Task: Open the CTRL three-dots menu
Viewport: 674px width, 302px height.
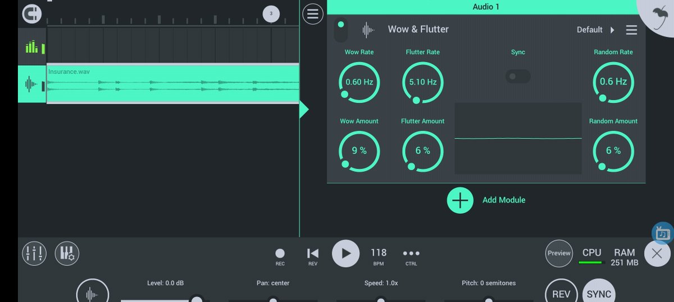Action: [411, 257]
